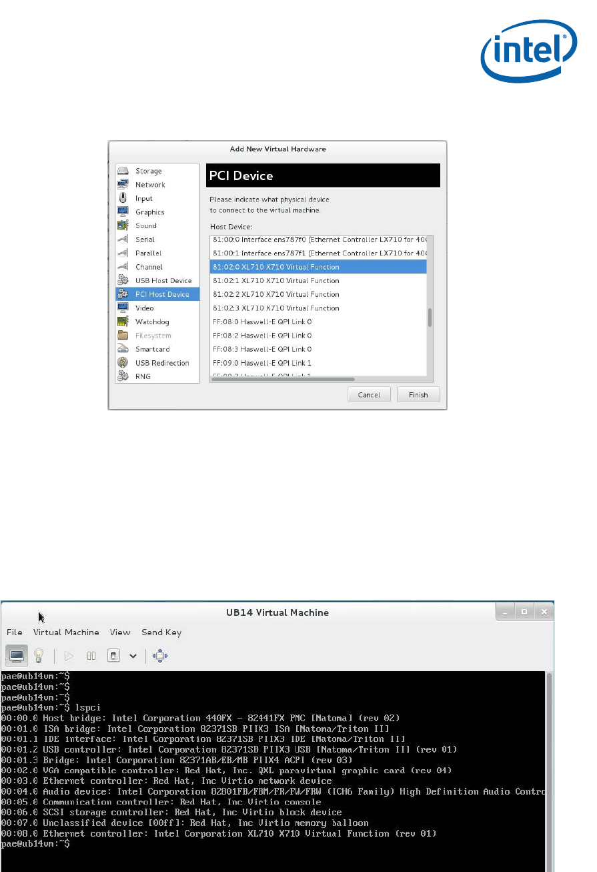
Task: Pick USB Redirection icon
Action: 123,363
